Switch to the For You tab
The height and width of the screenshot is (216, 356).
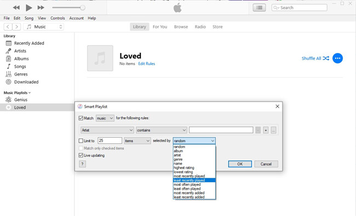[x=160, y=27]
